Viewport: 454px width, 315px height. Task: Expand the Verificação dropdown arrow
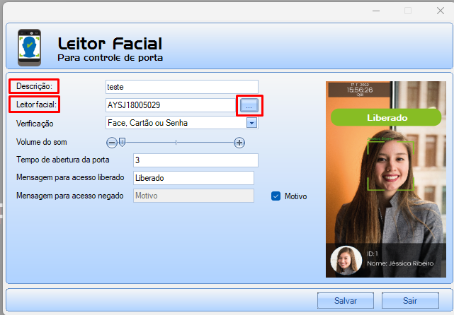251,123
